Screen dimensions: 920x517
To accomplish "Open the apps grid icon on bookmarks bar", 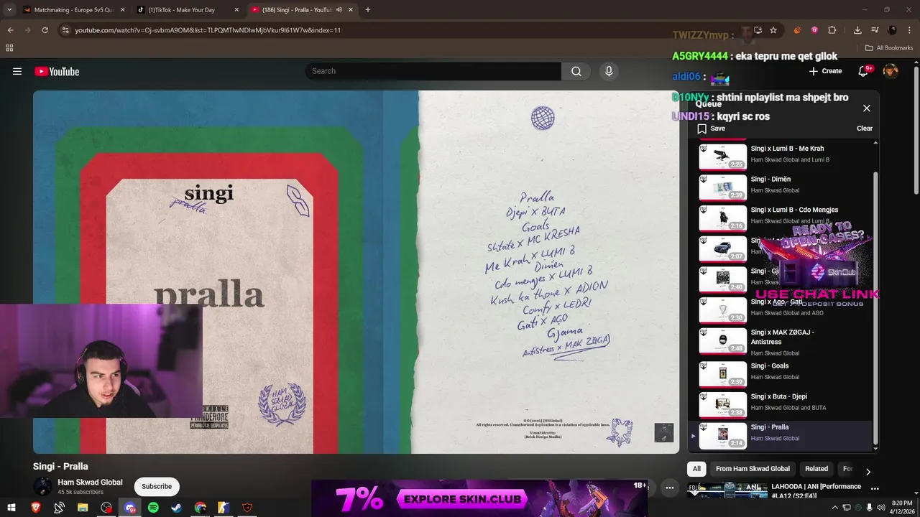I will 9,48.
